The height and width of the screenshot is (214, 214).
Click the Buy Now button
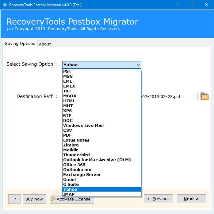point(35,199)
